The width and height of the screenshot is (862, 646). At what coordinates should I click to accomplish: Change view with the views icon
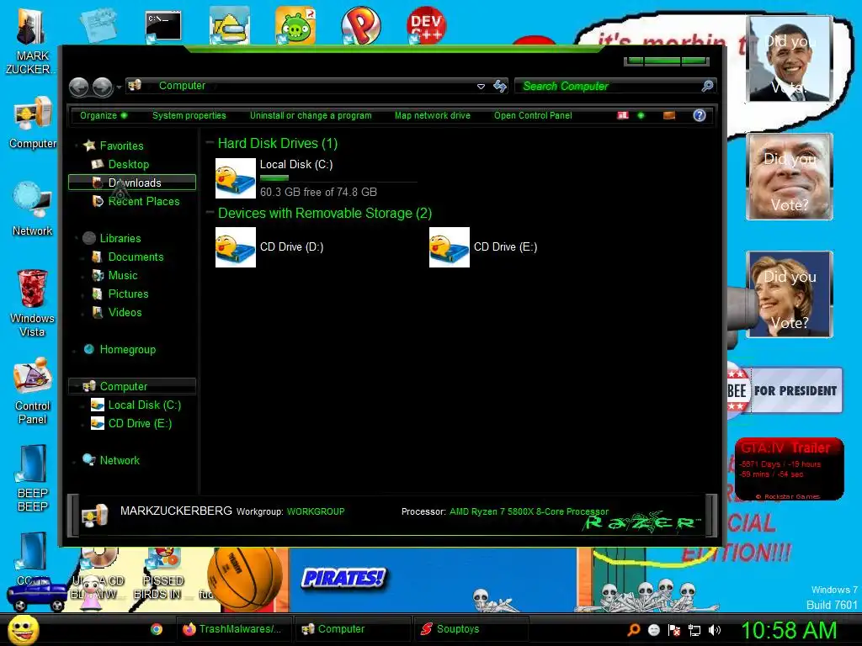(x=623, y=115)
